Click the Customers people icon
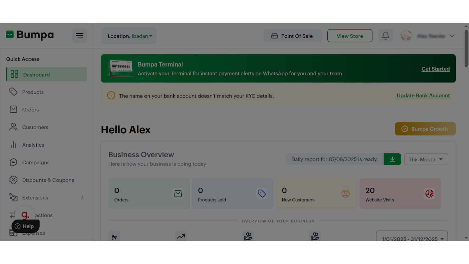 [13, 127]
